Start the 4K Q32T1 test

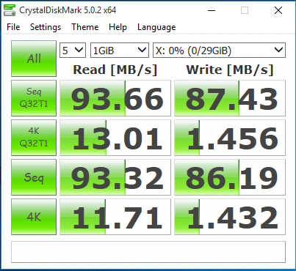(34, 138)
